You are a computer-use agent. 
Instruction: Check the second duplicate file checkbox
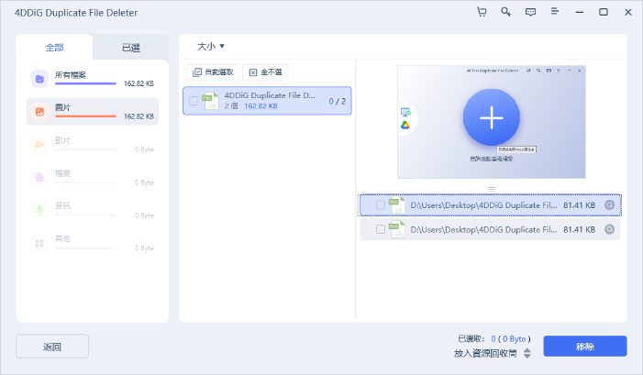tap(381, 229)
